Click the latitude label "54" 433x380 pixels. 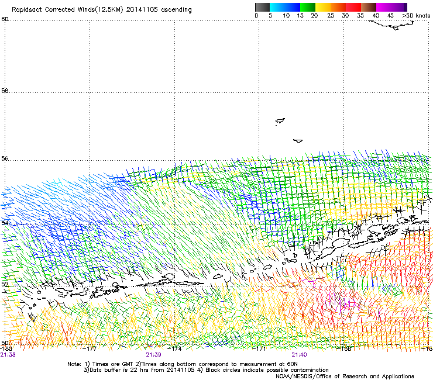(x=5, y=223)
